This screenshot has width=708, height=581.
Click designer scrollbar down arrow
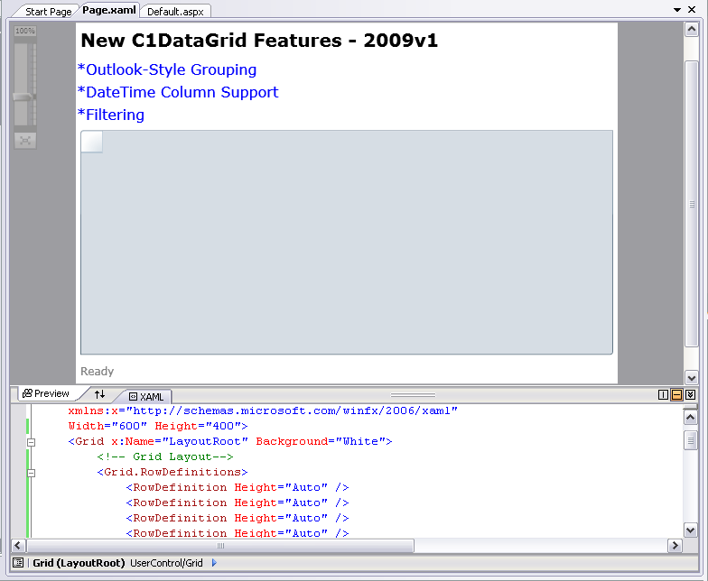[x=692, y=377]
